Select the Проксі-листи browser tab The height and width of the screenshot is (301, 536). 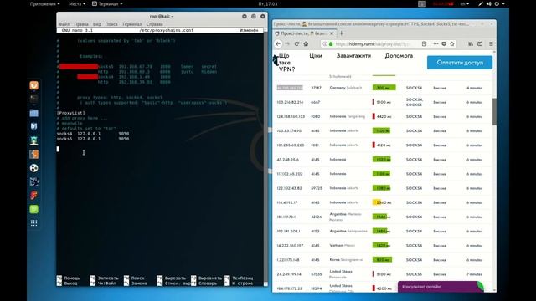304,33
